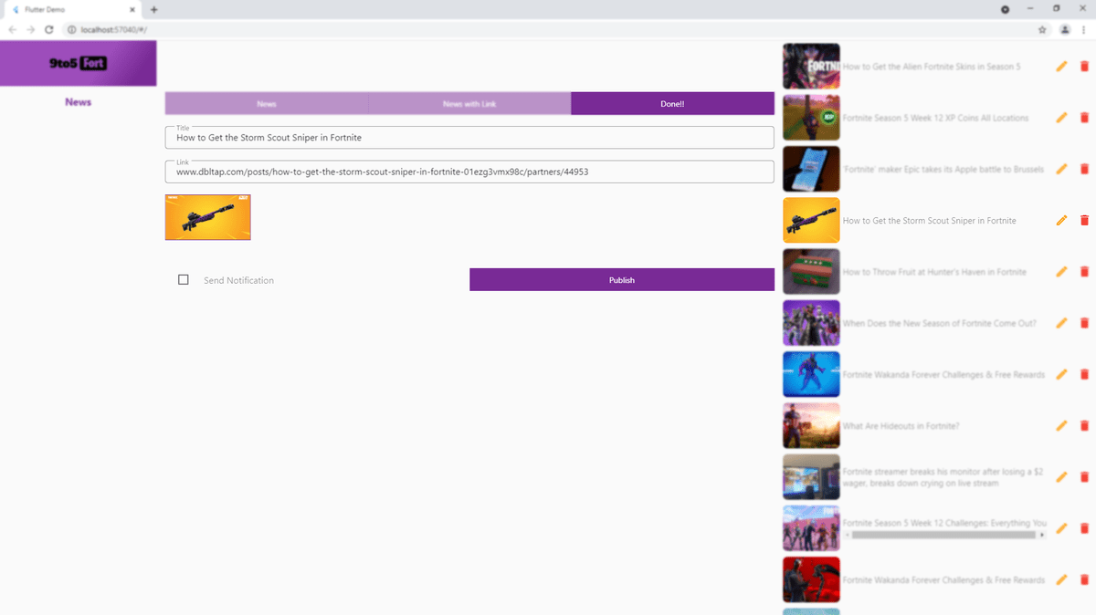
Task: Click inside the Title input field
Action: pyautogui.click(x=469, y=137)
